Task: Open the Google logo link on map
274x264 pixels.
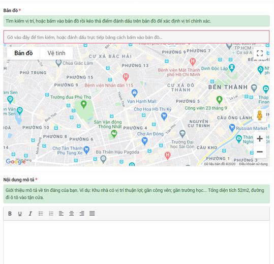Action: [x=16, y=161]
